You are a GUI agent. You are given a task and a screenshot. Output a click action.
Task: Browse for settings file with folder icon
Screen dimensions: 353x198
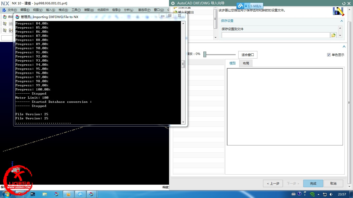click(333, 35)
